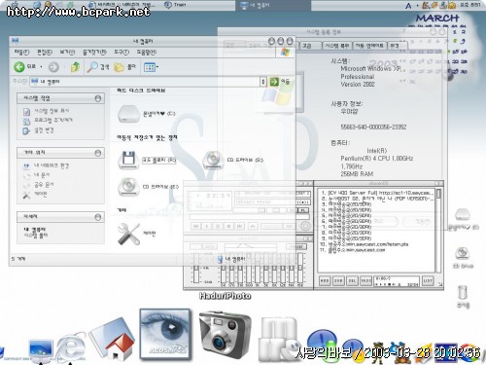Select the CD drive (D:) icon
This screenshot has width=486, height=365.
213,160
